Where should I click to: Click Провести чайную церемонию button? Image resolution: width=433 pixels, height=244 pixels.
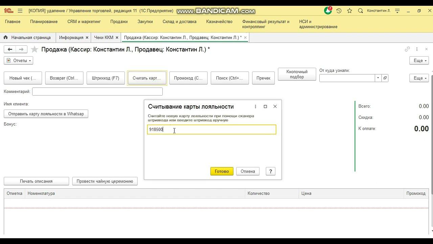(x=105, y=181)
